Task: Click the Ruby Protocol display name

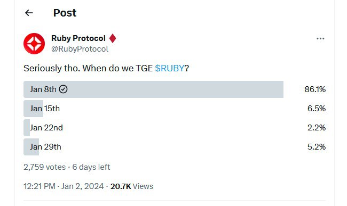Action: click(78, 38)
